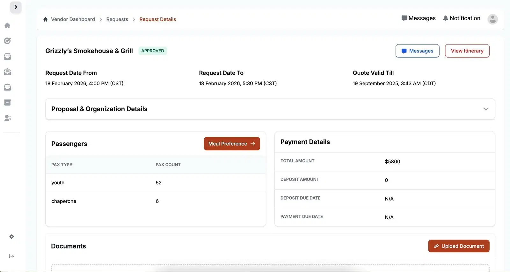
Task: Click the pax count 6
Action: pyautogui.click(x=157, y=201)
